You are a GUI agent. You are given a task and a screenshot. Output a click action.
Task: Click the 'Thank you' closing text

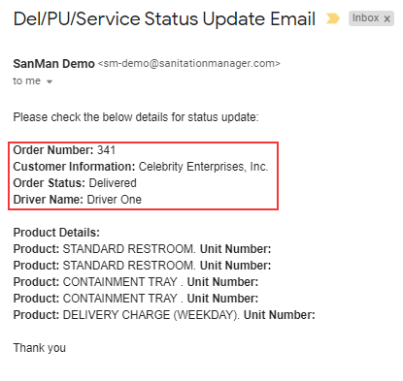[40, 348]
